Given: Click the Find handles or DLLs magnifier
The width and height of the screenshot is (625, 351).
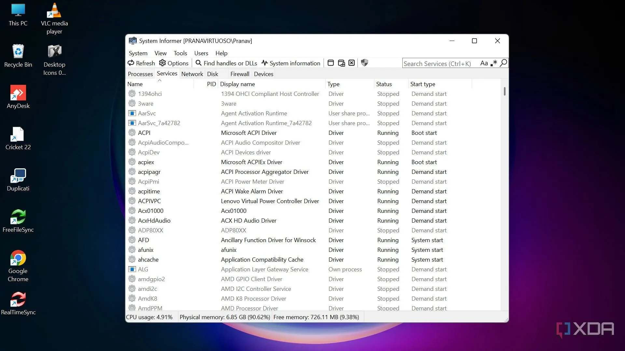Looking at the screenshot, I should tap(198, 63).
